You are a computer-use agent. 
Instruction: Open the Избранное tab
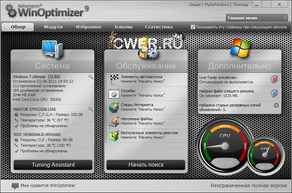[89, 27]
